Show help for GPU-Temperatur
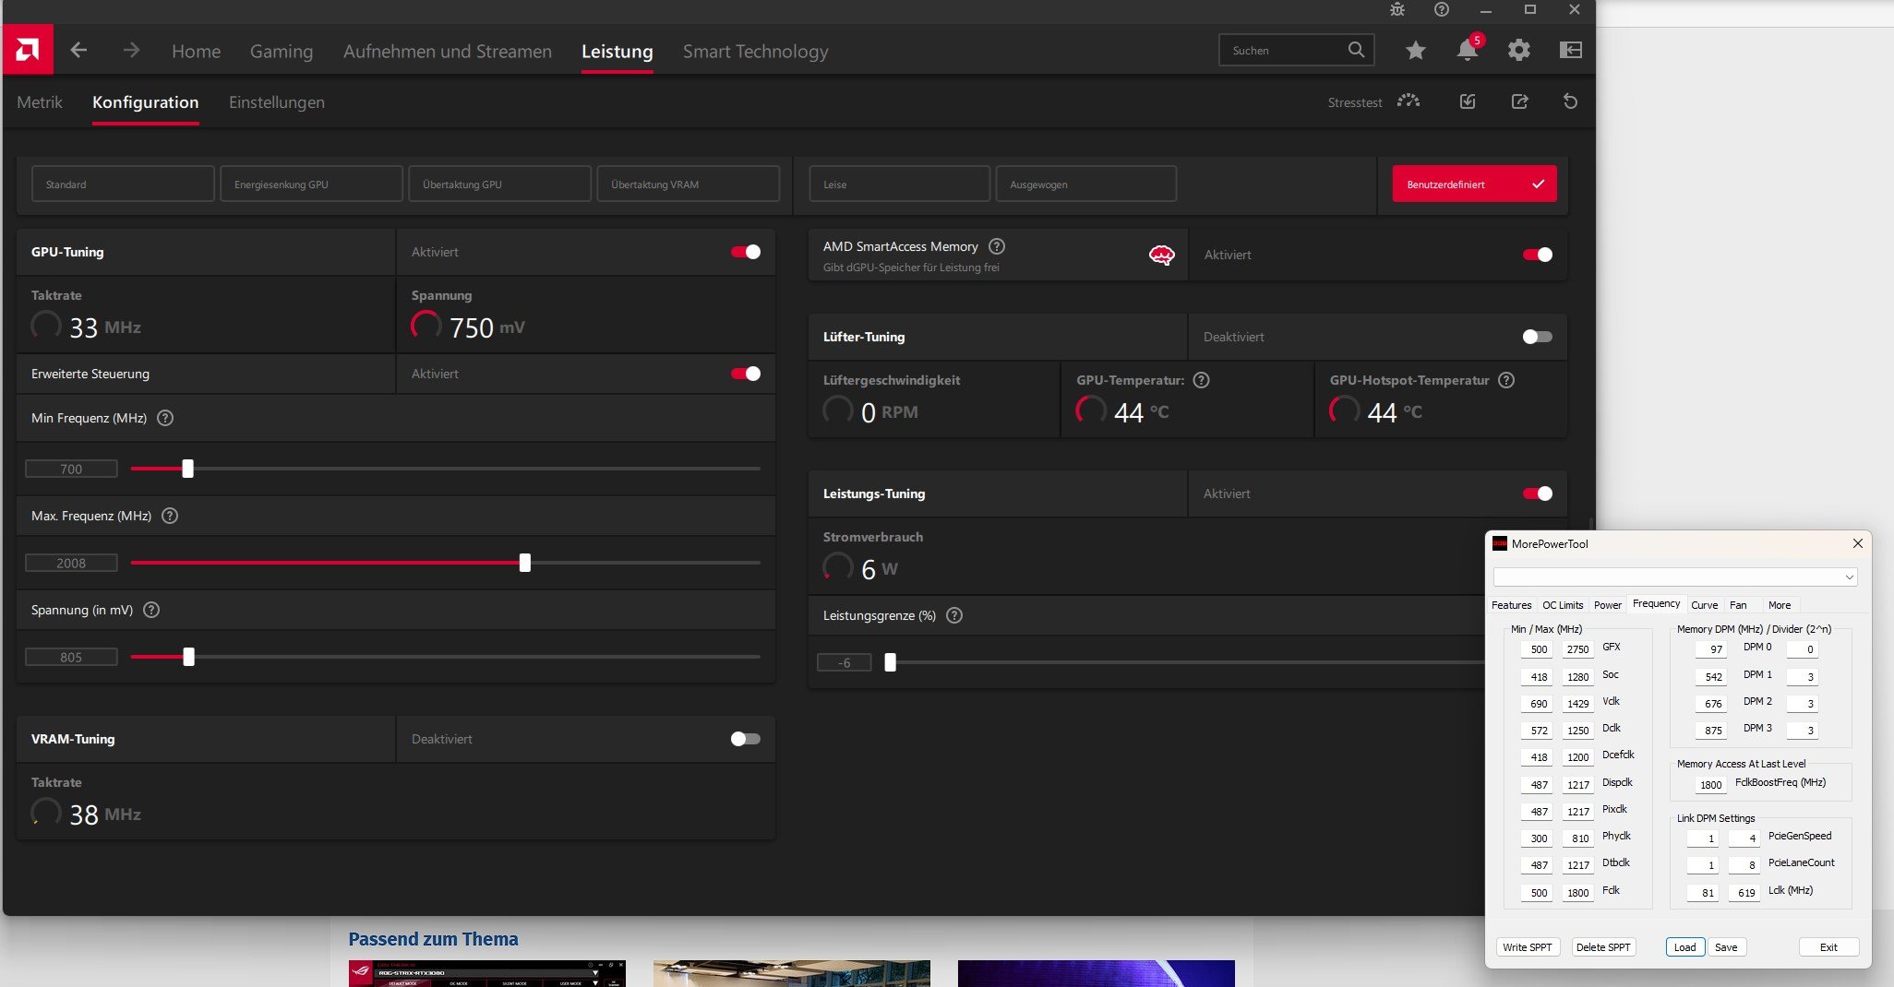 coord(1202,380)
